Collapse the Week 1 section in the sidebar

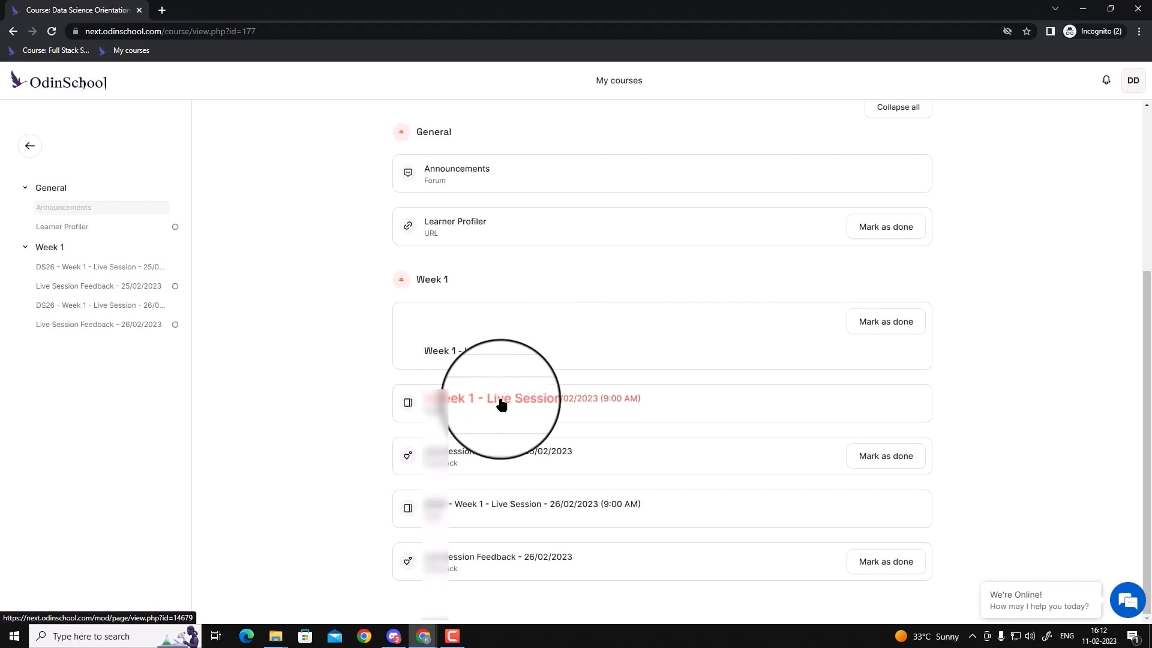pyautogui.click(x=25, y=247)
